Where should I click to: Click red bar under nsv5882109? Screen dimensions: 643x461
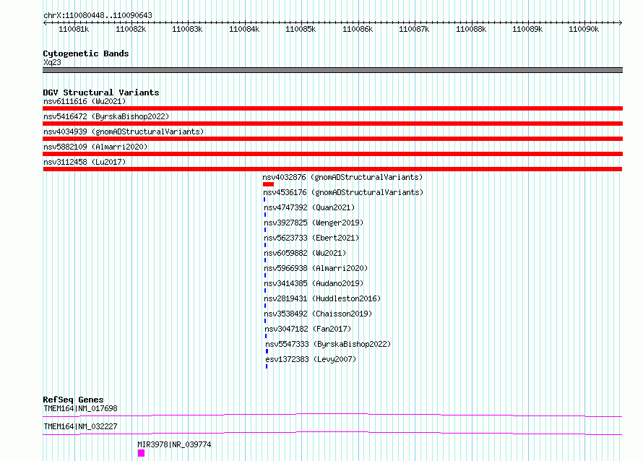(332, 154)
